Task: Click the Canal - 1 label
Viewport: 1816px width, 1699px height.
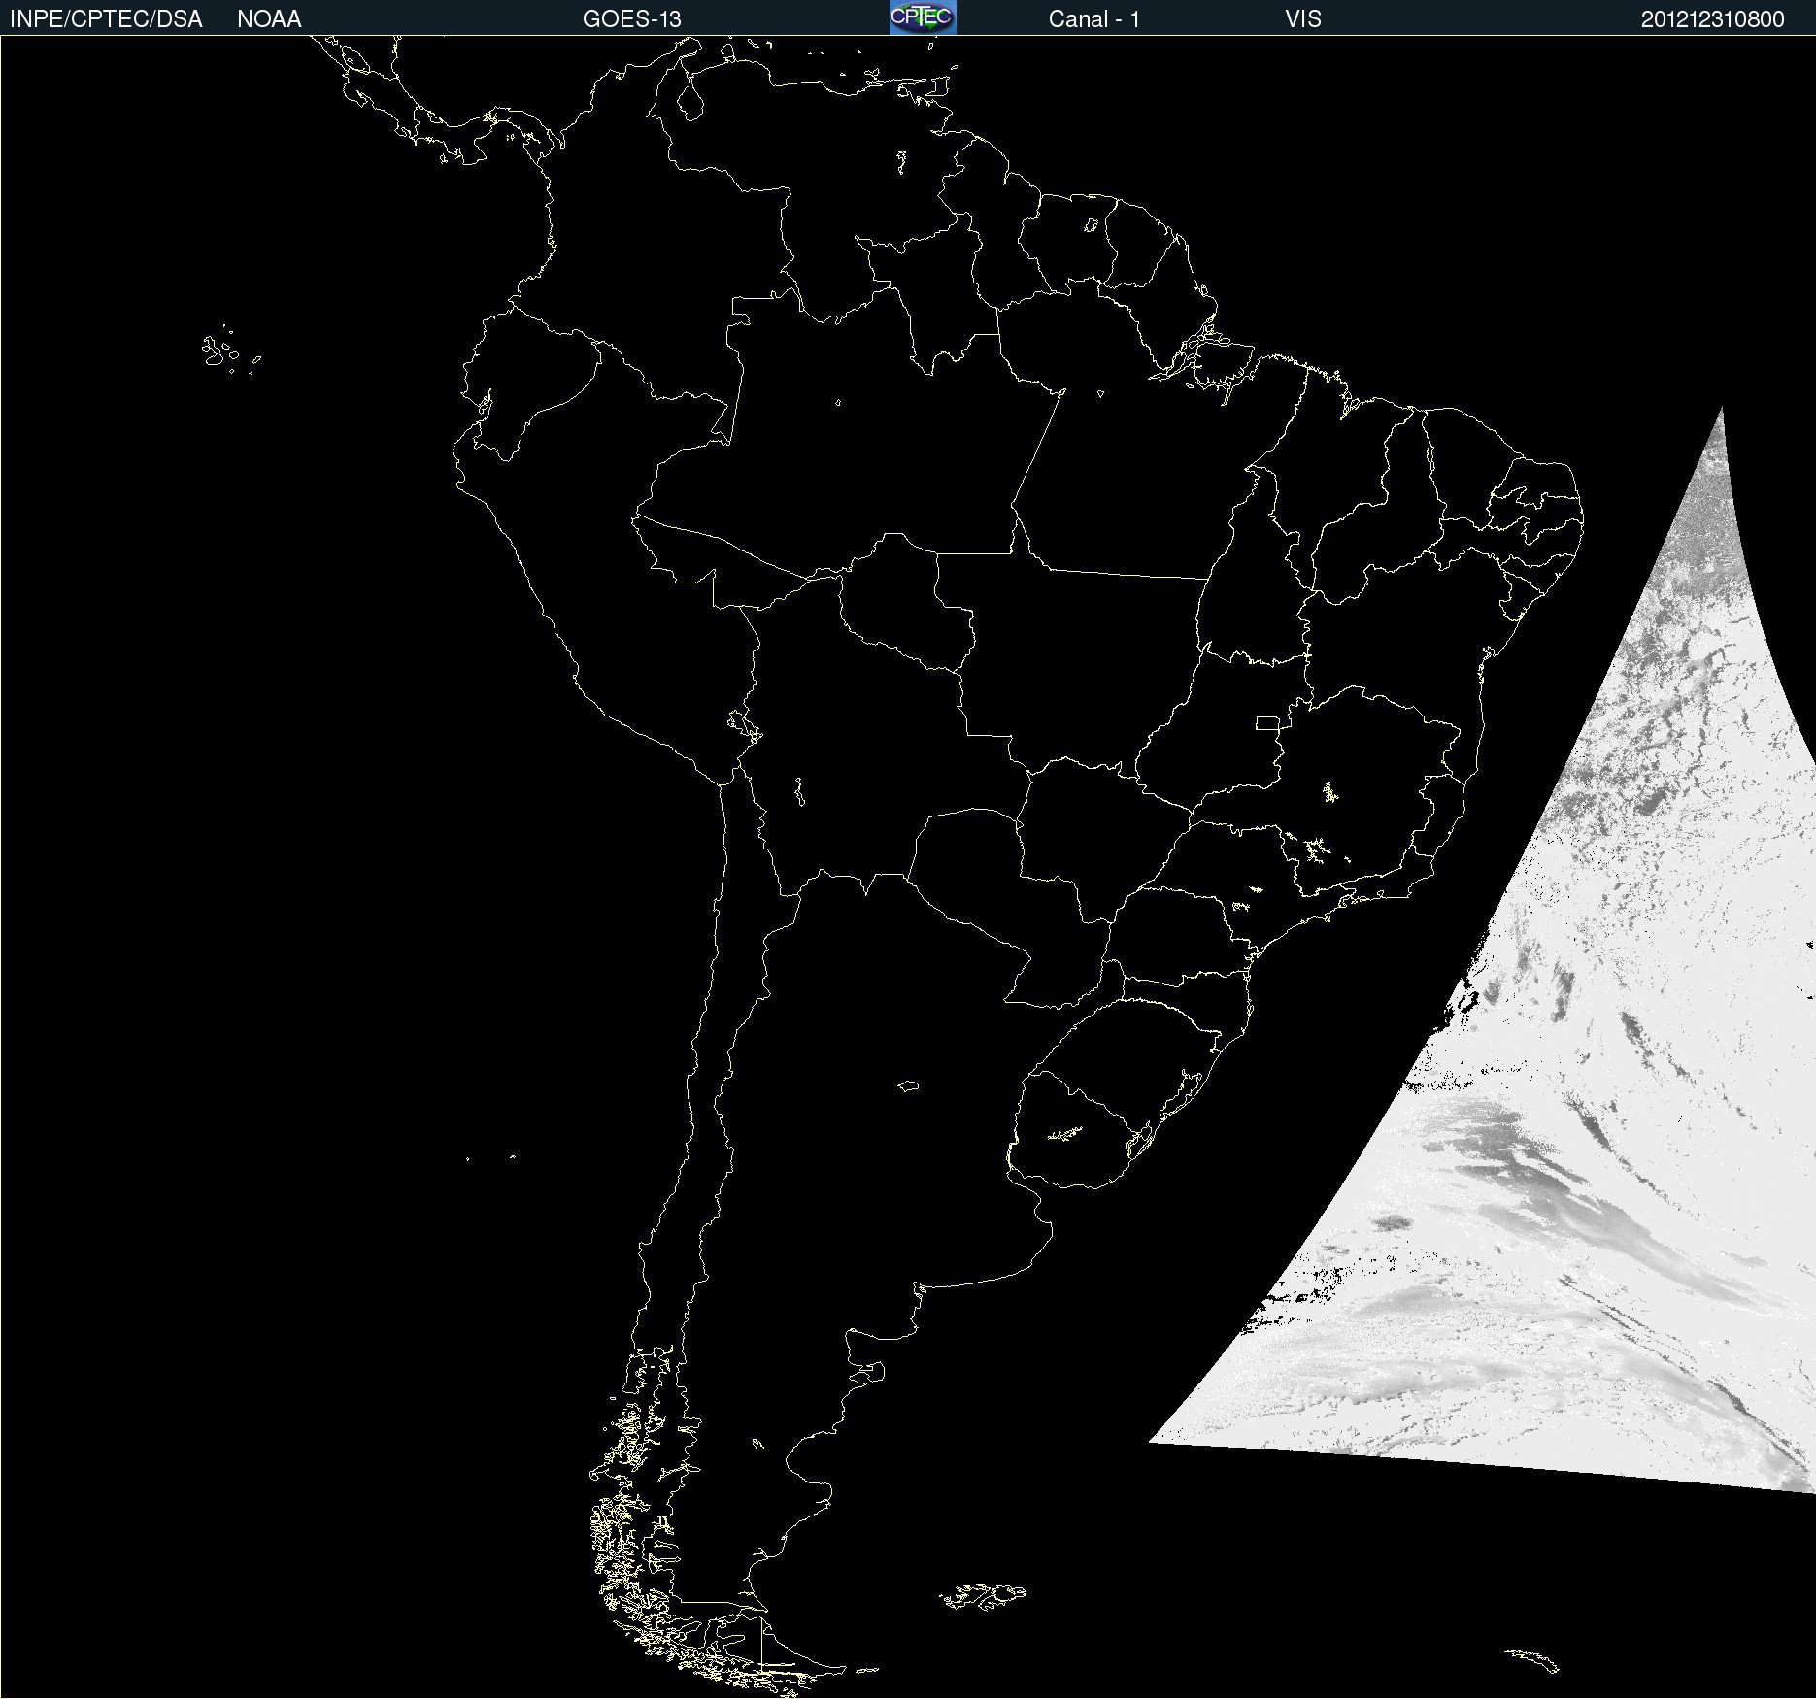Action: click(1094, 19)
